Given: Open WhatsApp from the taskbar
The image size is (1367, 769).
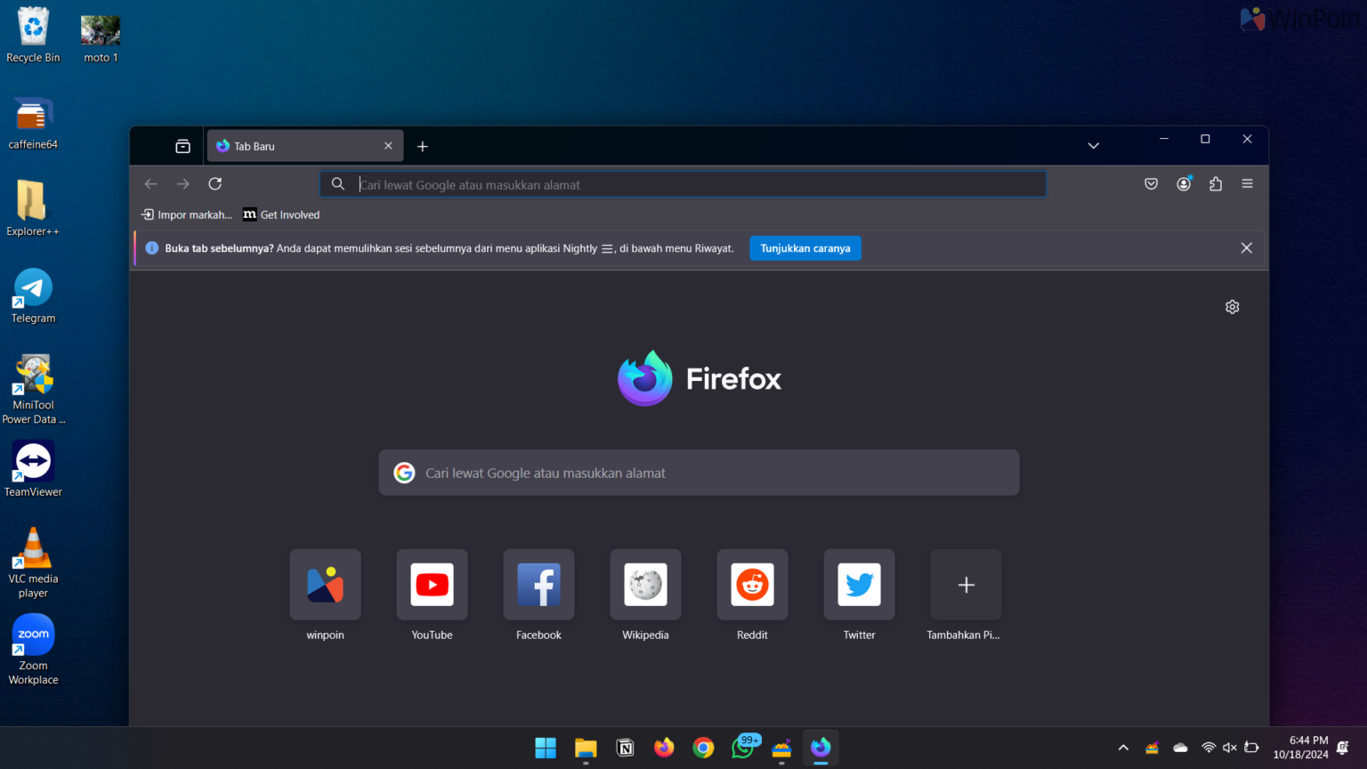Looking at the screenshot, I should point(742,748).
